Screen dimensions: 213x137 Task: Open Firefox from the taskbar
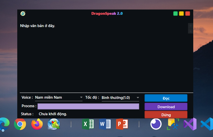[37, 124]
